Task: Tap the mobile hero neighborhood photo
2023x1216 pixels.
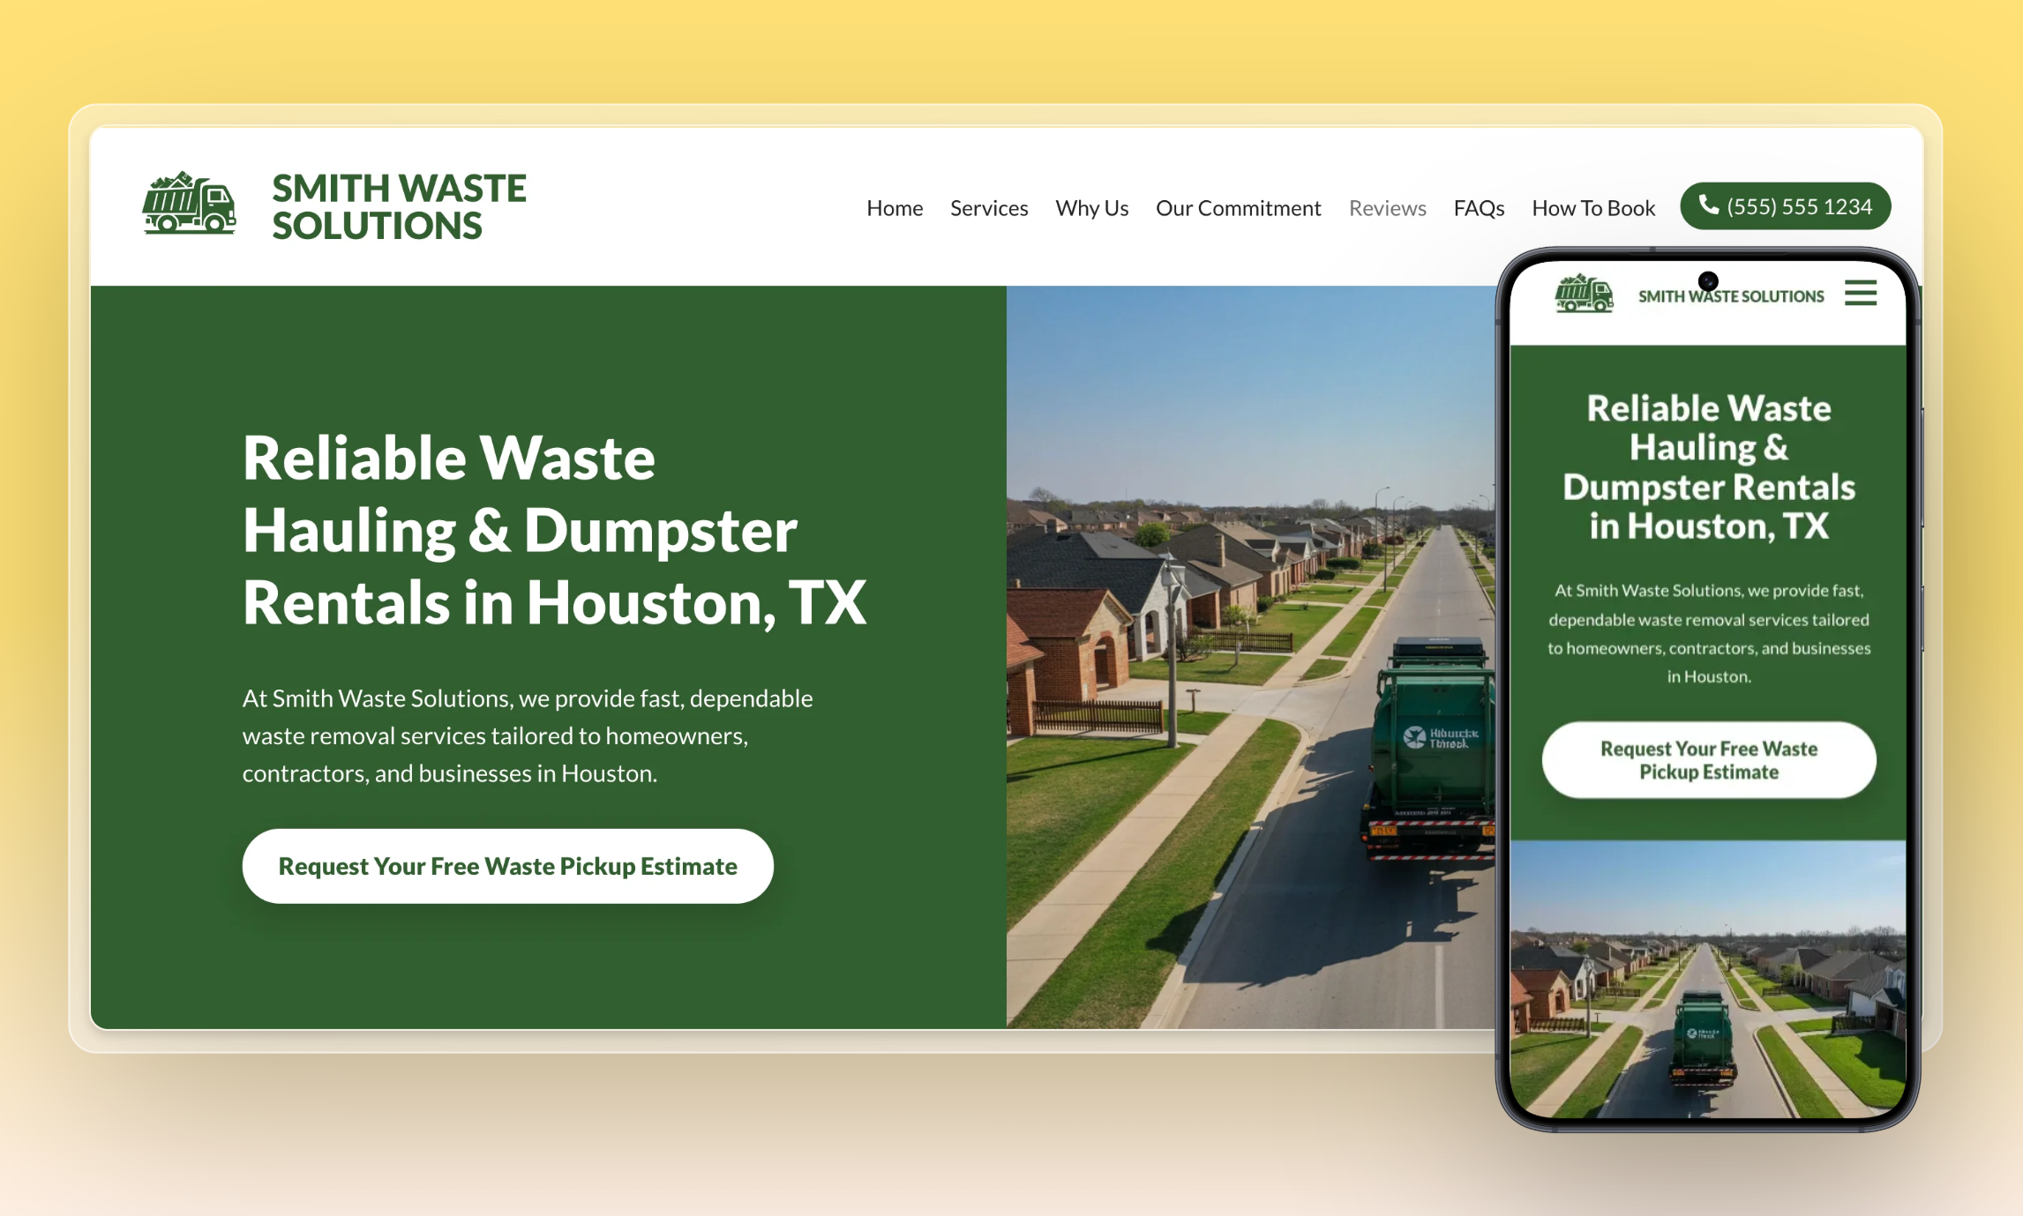Action: point(1708,979)
